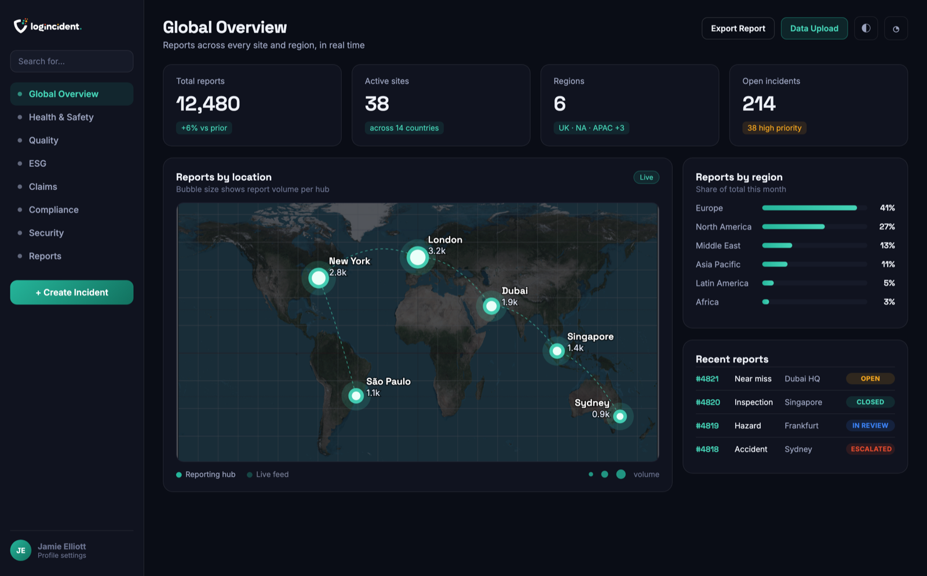
Task: Click the '38 high priority' chip
Action: pyautogui.click(x=774, y=128)
